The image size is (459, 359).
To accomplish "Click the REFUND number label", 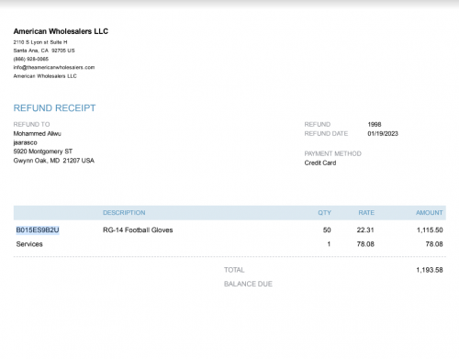I will pos(318,124).
